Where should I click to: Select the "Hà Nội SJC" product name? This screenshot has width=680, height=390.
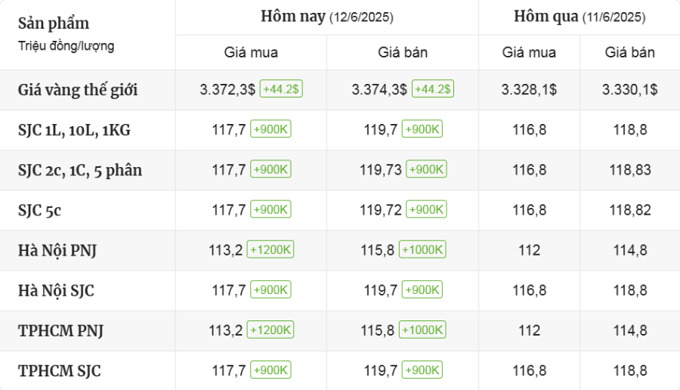click(56, 290)
